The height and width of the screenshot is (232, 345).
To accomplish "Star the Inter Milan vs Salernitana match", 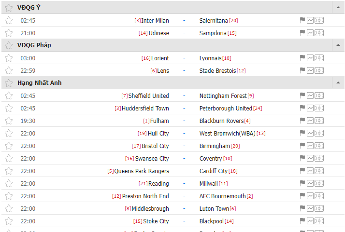I will [9, 20].
